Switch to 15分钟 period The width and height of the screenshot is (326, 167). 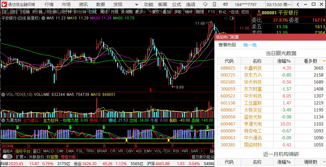point(51,12)
